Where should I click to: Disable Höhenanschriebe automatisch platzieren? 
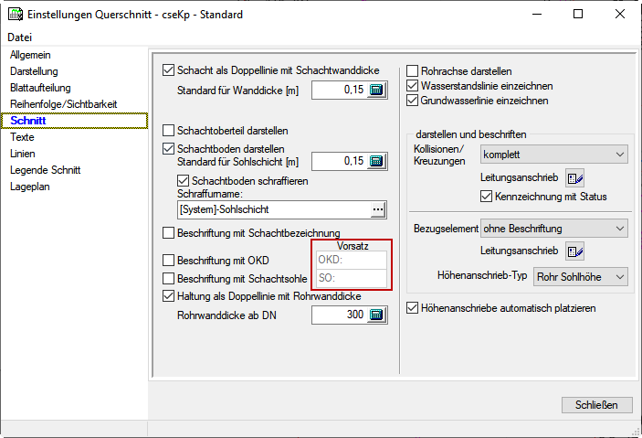click(x=413, y=308)
